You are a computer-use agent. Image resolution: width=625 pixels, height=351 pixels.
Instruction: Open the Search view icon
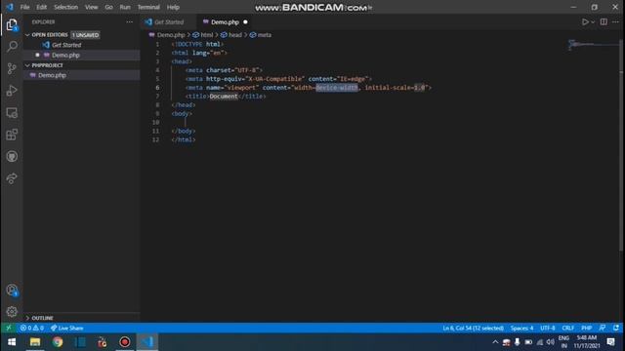coord(12,47)
